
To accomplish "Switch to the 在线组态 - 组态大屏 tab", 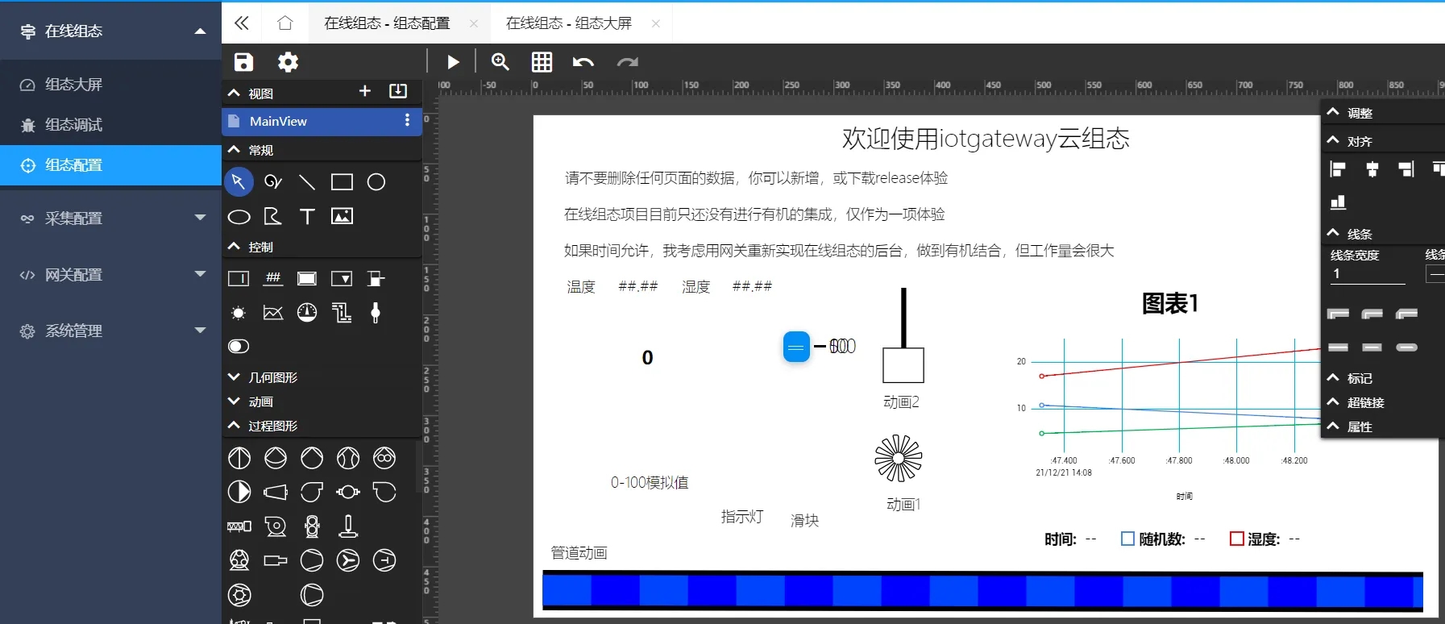I will [x=569, y=23].
